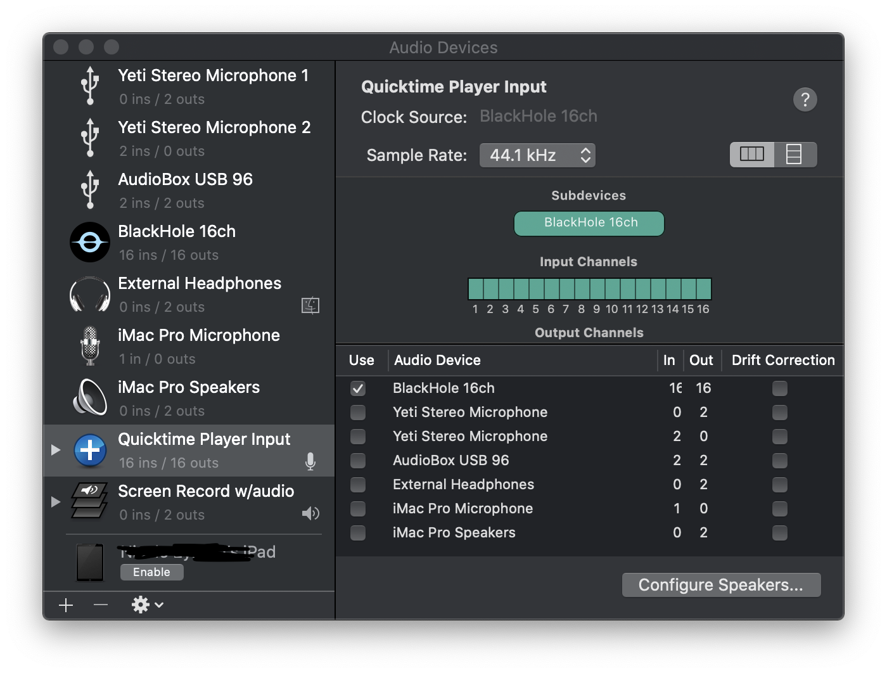The width and height of the screenshot is (887, 673).
Task: Select iMac Pro Speakers in the sidebar
Action: (x=189, y=398)
